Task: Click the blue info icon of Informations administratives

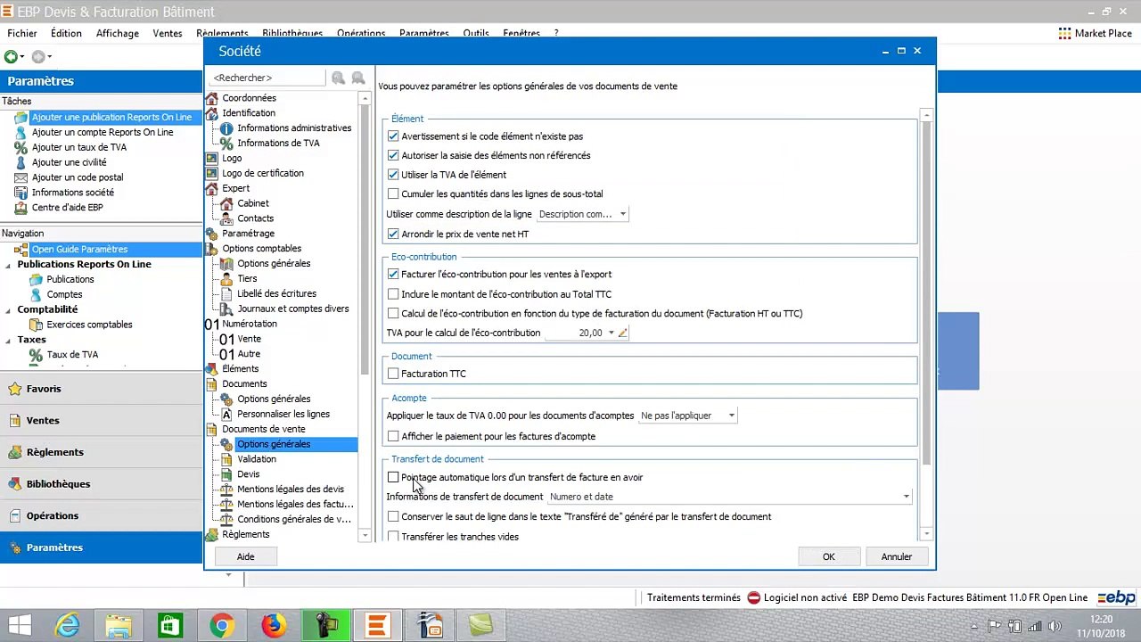Action: (x=226, y=128)
